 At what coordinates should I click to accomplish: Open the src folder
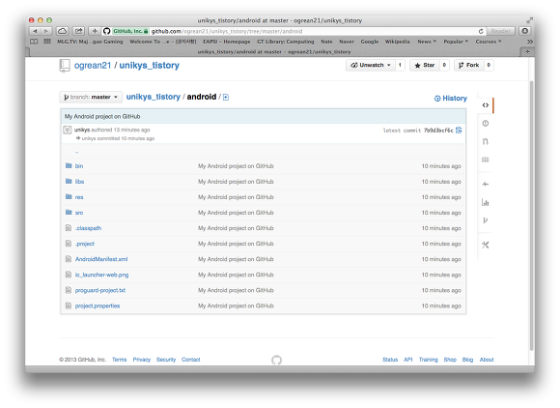tap(79, 213)
